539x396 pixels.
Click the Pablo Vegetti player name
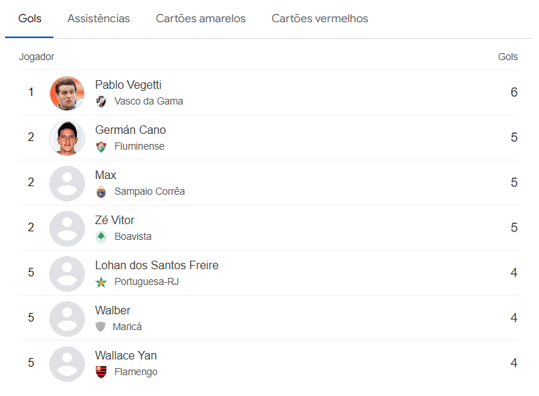(128, 85)
